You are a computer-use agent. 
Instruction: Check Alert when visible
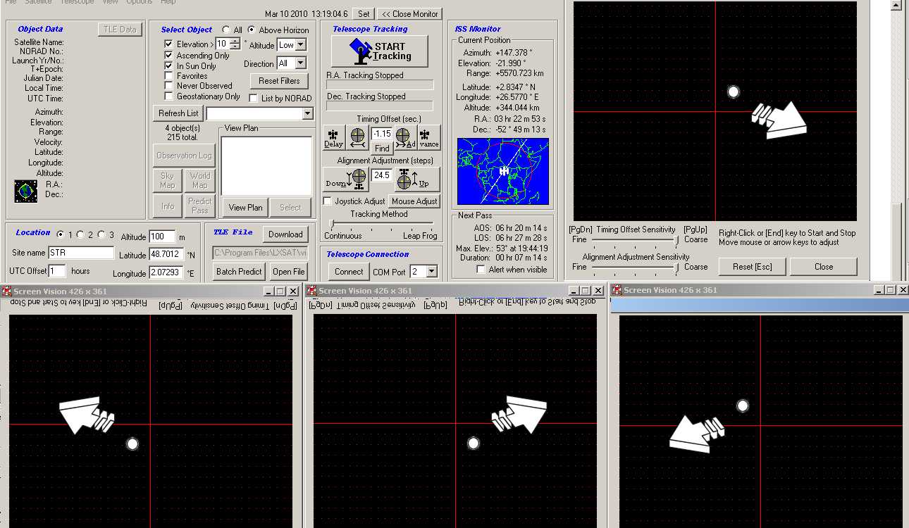pyautogui.click(x=481, y=270)
